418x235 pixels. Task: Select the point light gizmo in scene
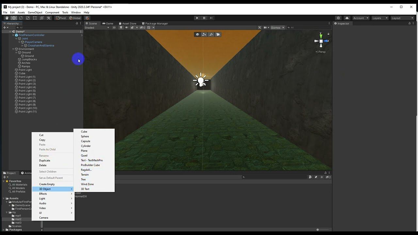[201, 80]
